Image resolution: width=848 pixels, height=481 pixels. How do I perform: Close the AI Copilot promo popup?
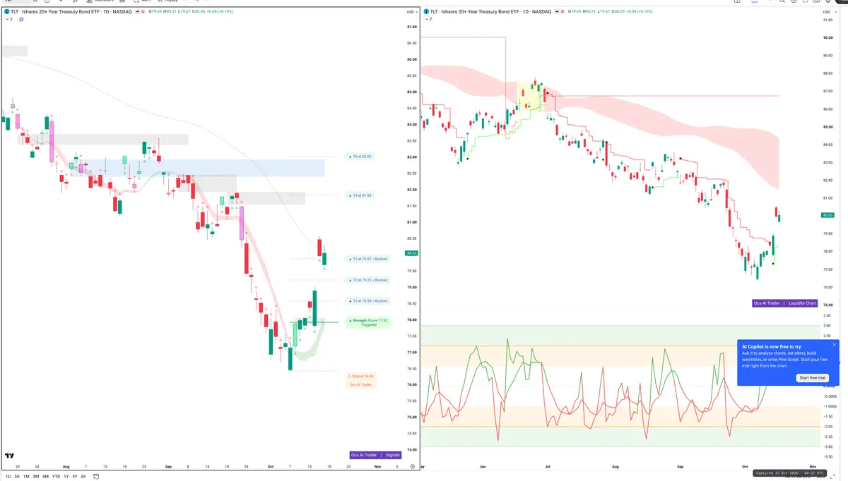coord(834,345)
